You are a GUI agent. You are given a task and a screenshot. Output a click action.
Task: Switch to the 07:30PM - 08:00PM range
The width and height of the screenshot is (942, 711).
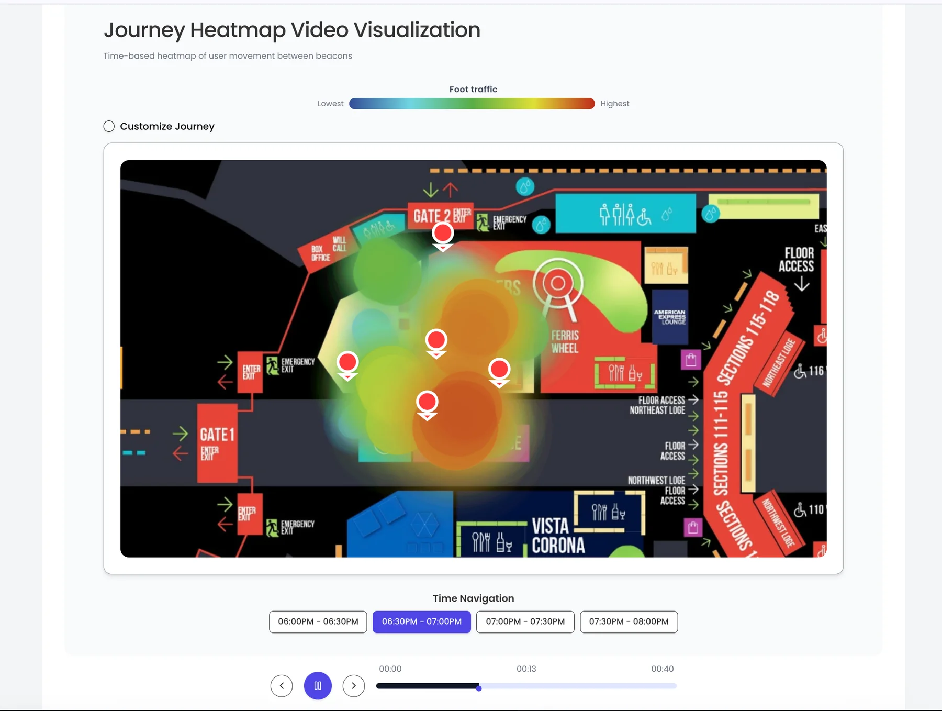tap(629, 622)
